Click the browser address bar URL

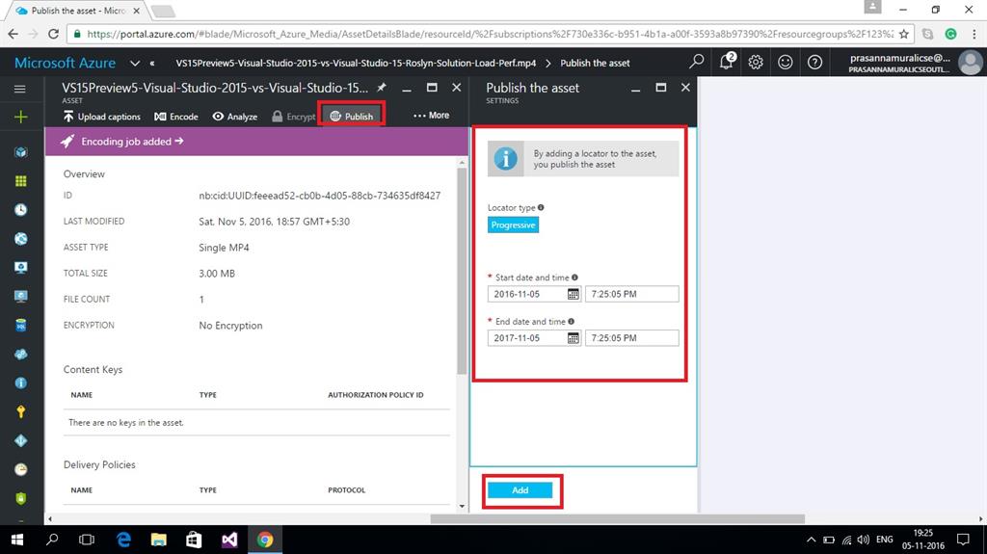click(490, 34)
